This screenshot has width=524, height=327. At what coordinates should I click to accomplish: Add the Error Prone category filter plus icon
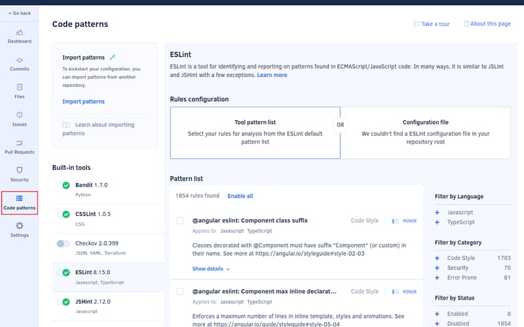(x=437, y=277)
